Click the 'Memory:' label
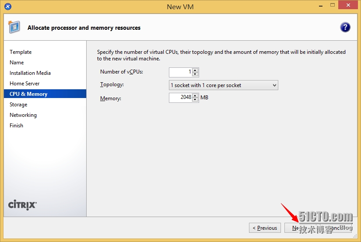Screen dimensions: 361x242 coord(111,98)
